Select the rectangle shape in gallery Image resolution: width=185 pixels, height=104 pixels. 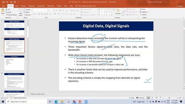pos(107,10)
